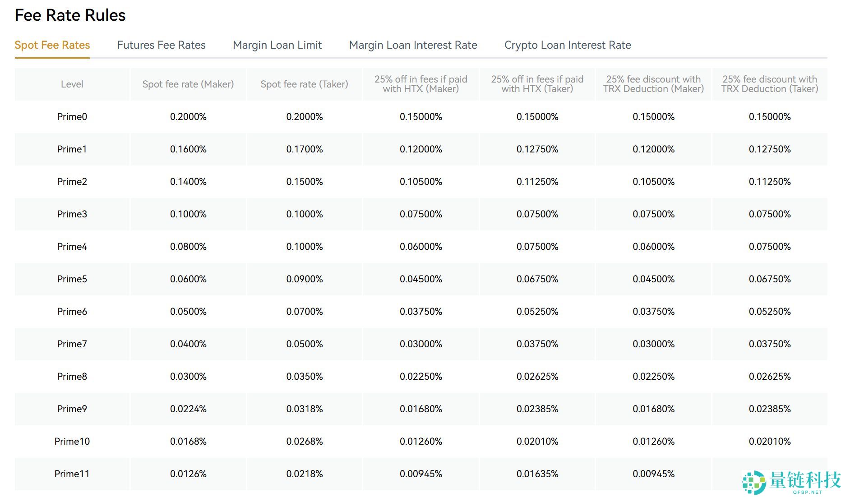Click the Prime6 level label
The width and height of the screenshot is (841, 497).
(x=72, y=312)
